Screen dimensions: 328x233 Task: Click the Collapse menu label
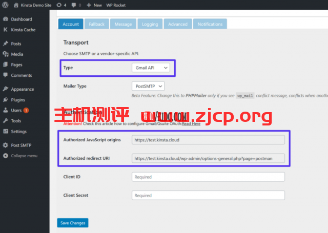[x=24, y=156]
